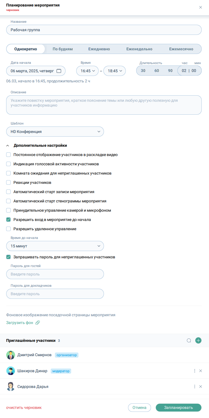
Task: Add a participant with the plus icon
Action: (198, 340)
